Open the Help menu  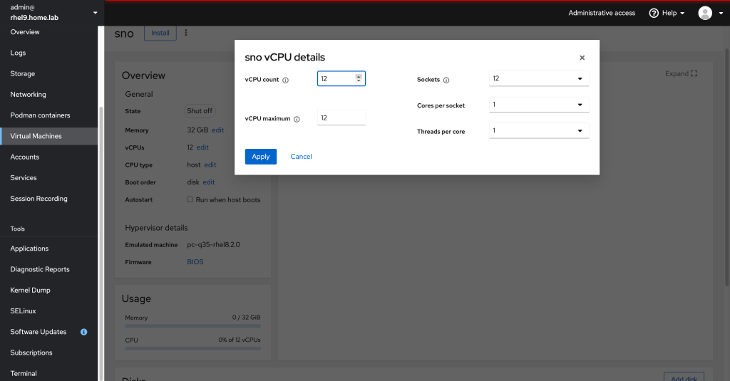(x=666, y=13)
